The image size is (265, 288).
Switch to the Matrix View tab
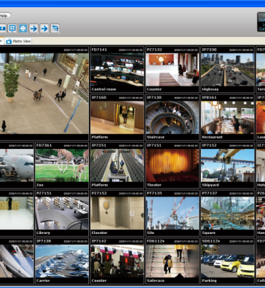(x=19, y=41)
